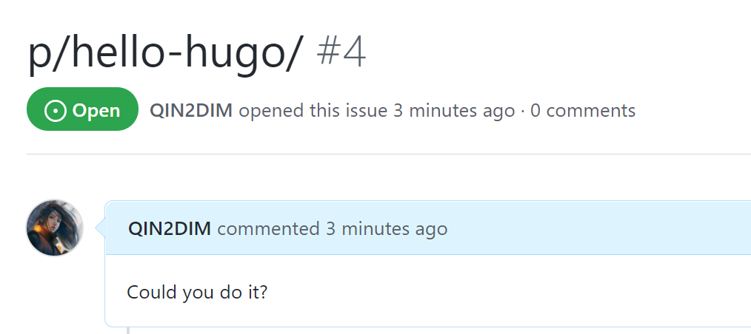
Task: Click the issue title "p/hello-hugo/"
Action: (165, 55)
